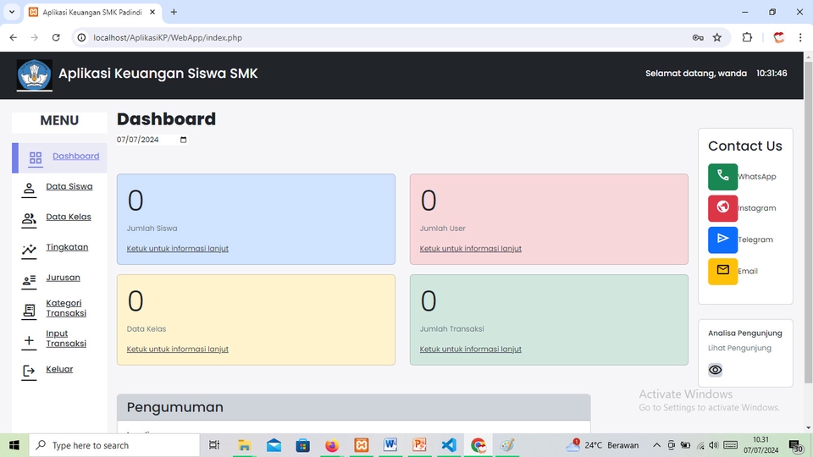Click the school logo in header
Screen dimensions: 813x457
[x=34, y=75]
